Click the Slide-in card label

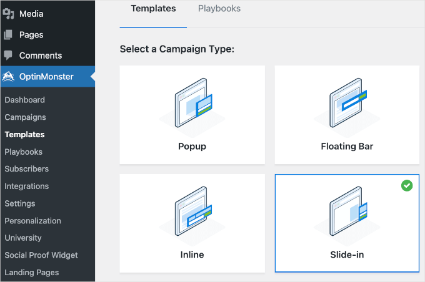pos(347,255)
